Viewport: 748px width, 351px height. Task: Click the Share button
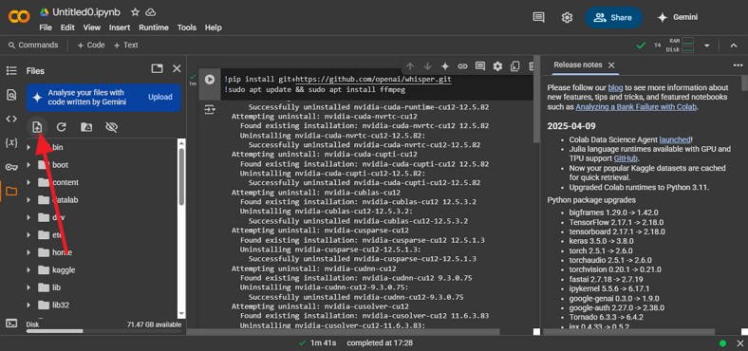pos(613,17)
